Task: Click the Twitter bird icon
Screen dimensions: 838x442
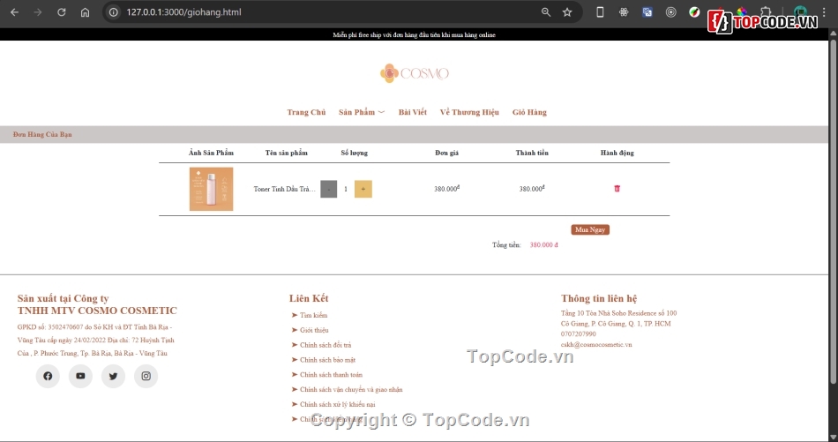Action: pyautogui.click(x=113, y=376)
